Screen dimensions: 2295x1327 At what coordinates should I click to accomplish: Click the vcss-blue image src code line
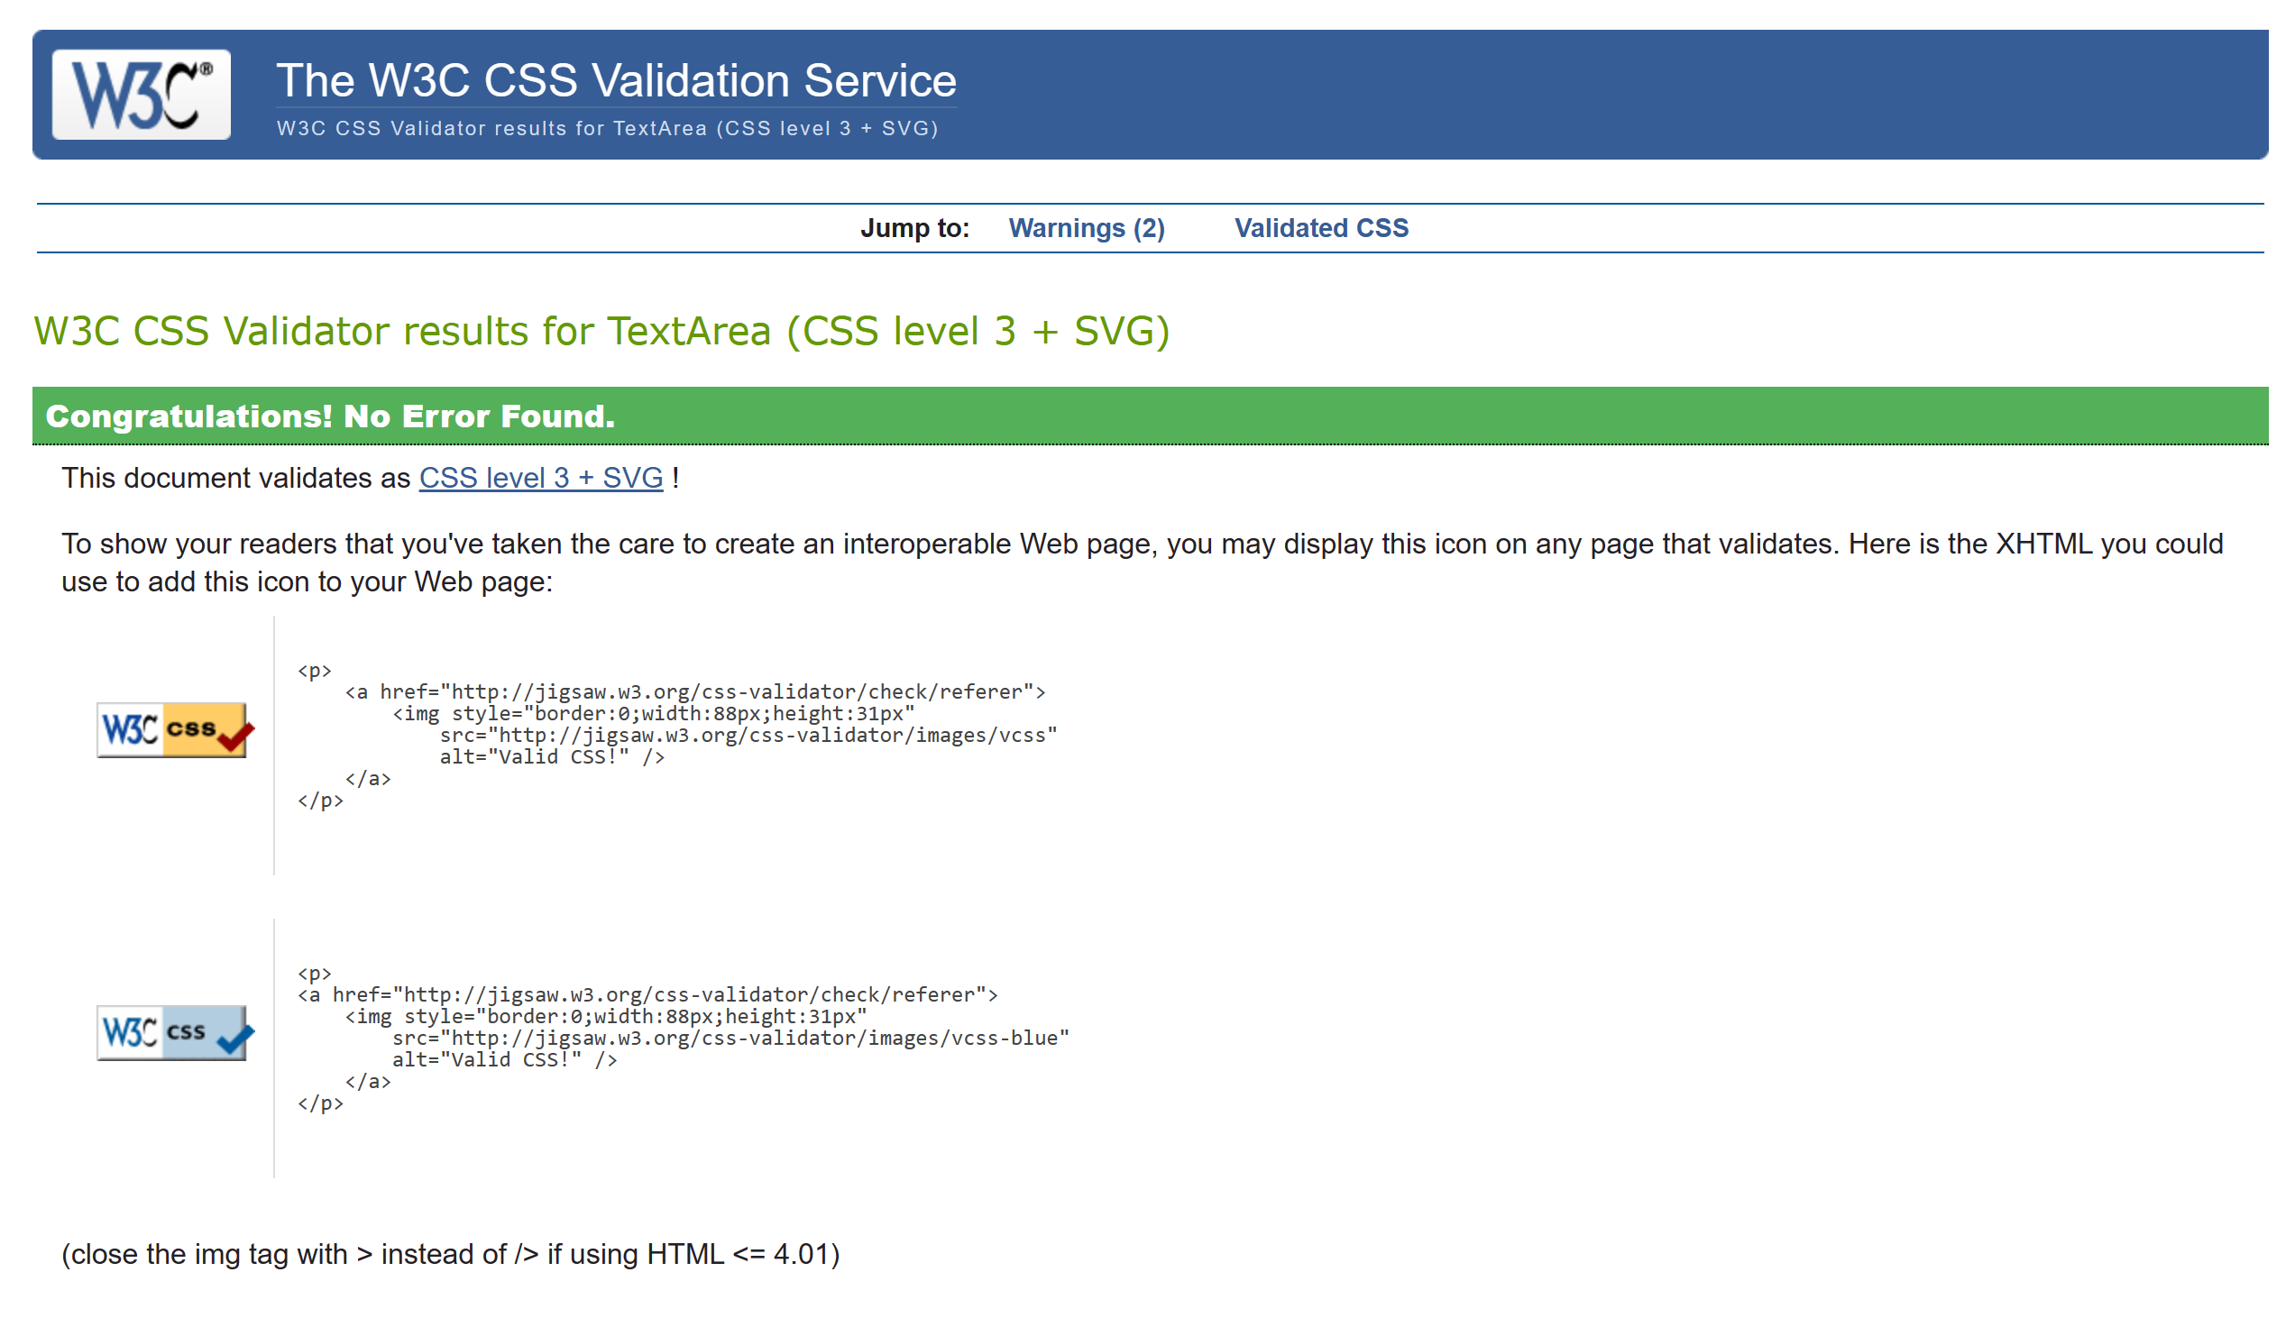click(730, 1038)
